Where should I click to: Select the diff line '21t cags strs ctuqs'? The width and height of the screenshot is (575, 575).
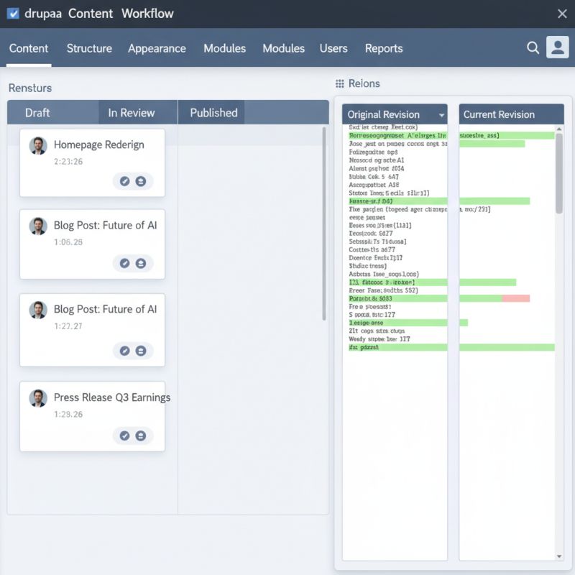(x=377, y=331)
